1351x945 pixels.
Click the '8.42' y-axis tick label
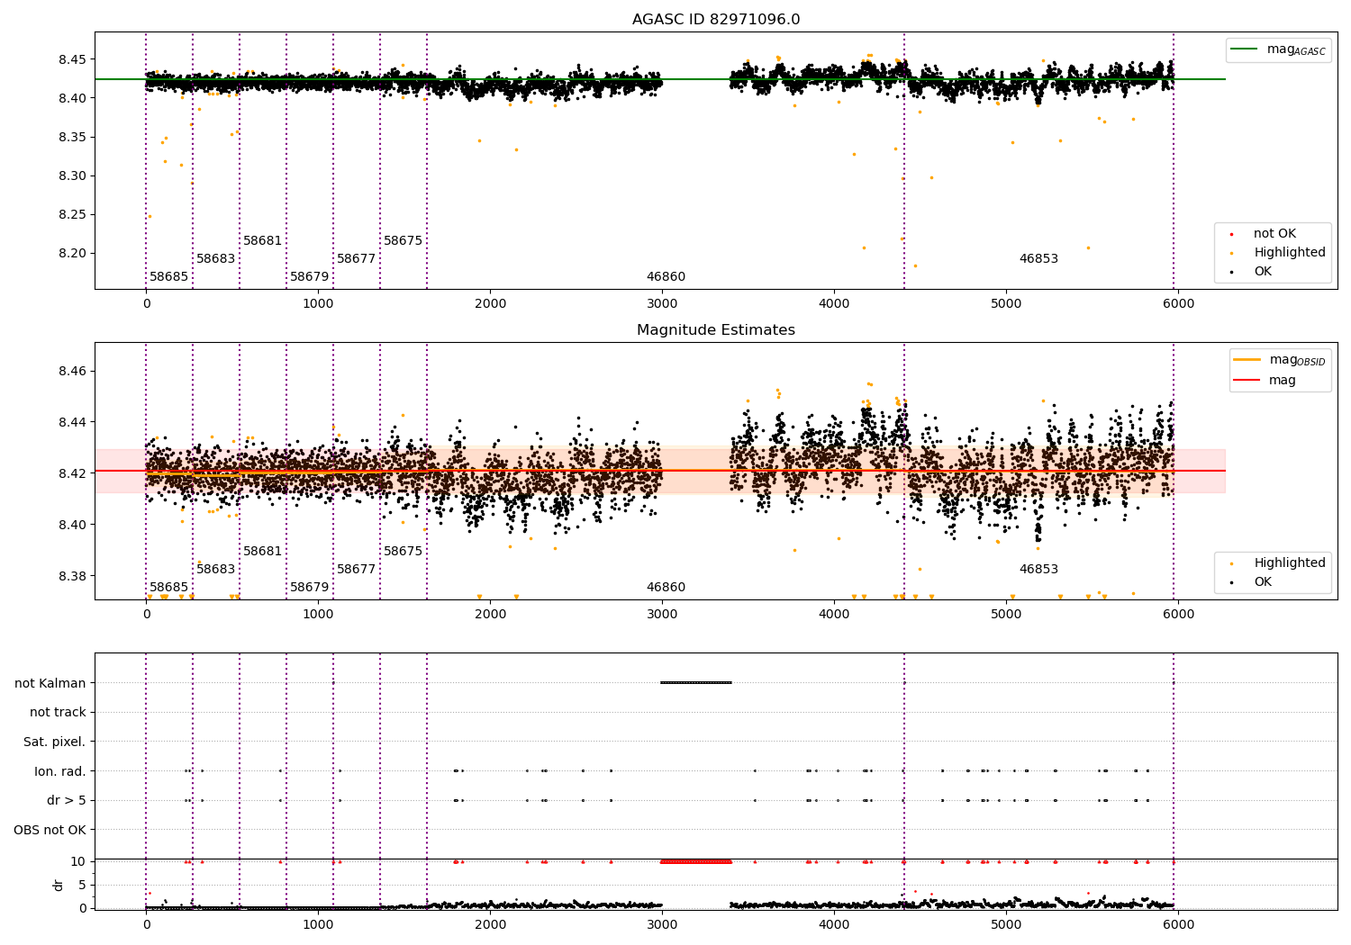coord(73,474)
